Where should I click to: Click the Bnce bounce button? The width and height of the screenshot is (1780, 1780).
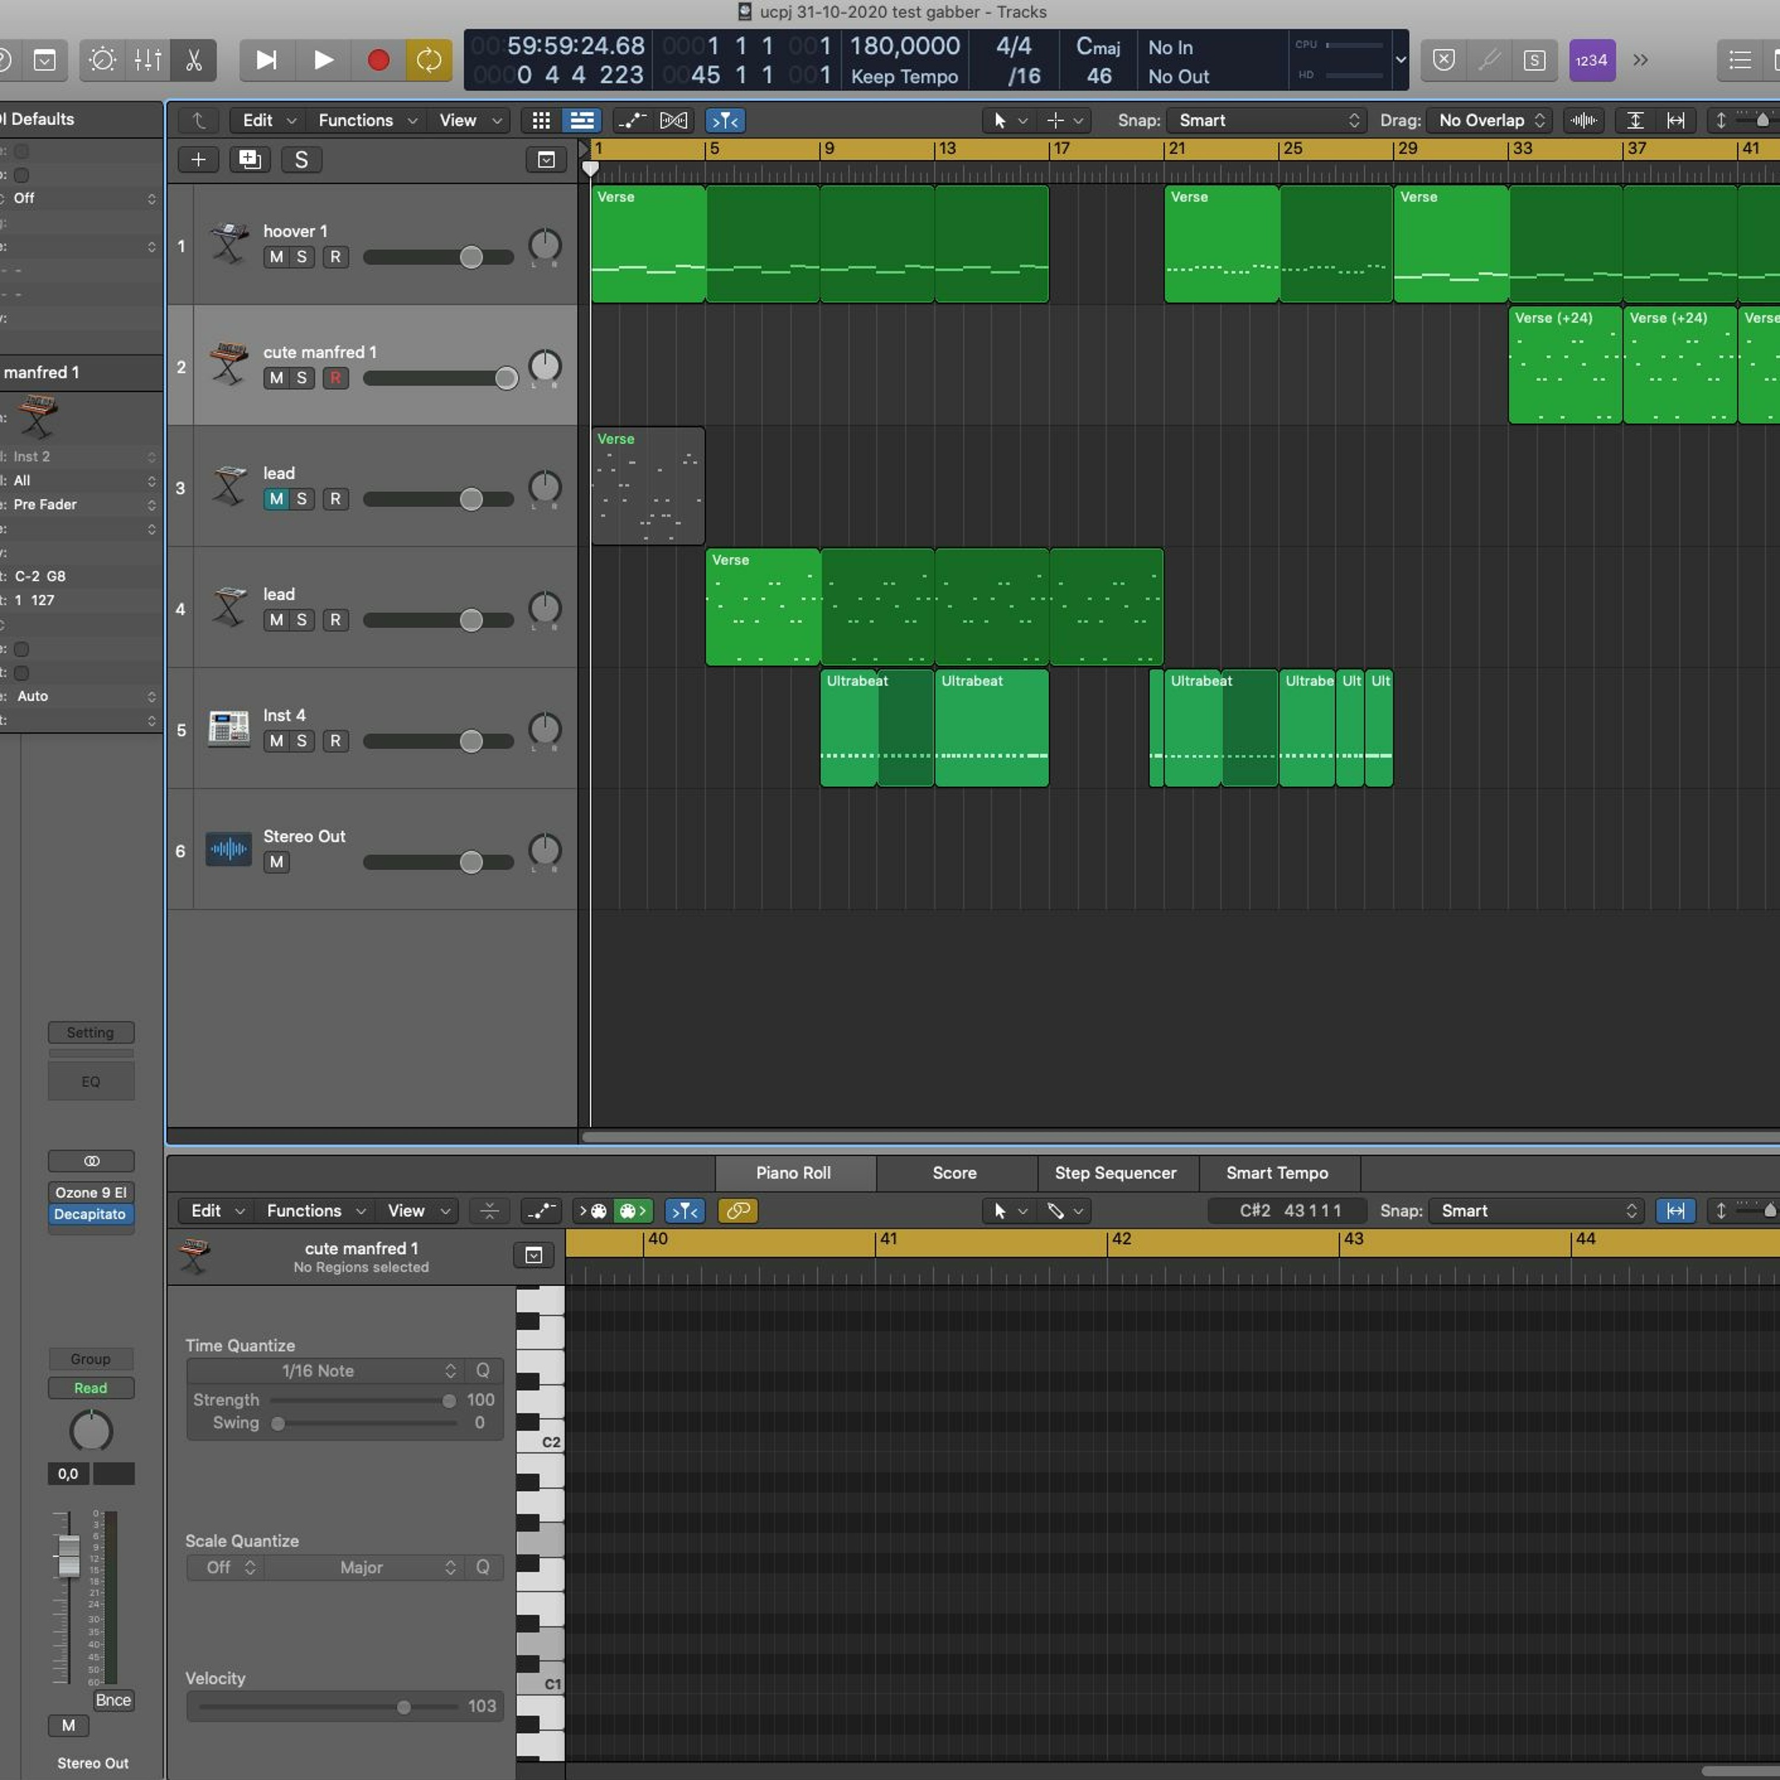point(113,1700)
